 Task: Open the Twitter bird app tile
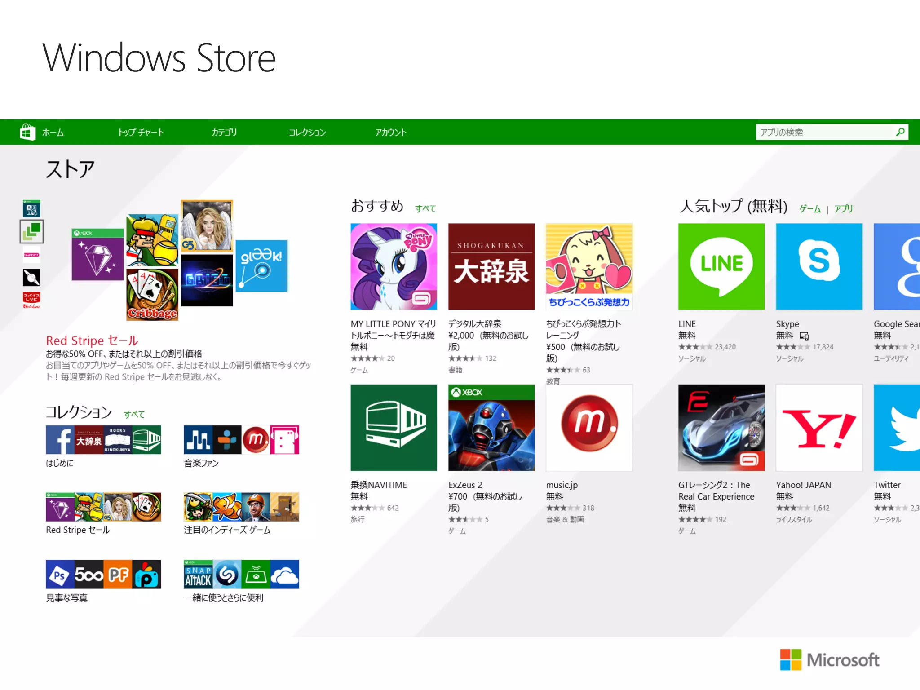897,428
